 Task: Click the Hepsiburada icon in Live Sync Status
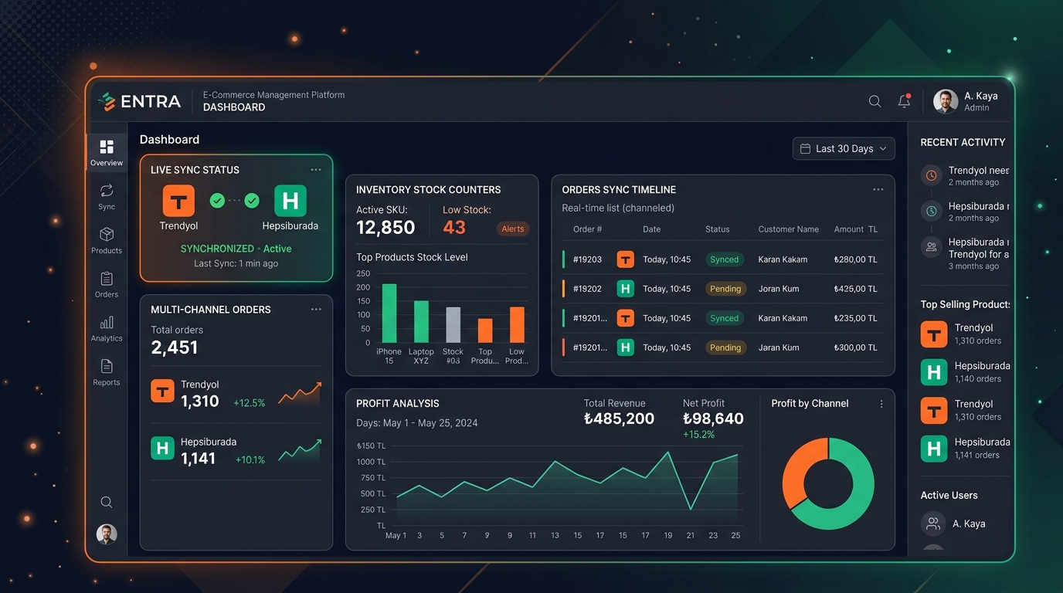(290, 201)
